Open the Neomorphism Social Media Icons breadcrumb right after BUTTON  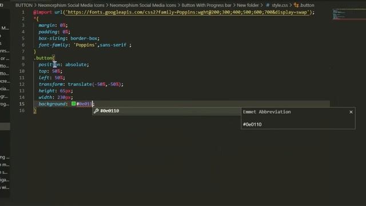click(71, 5)
